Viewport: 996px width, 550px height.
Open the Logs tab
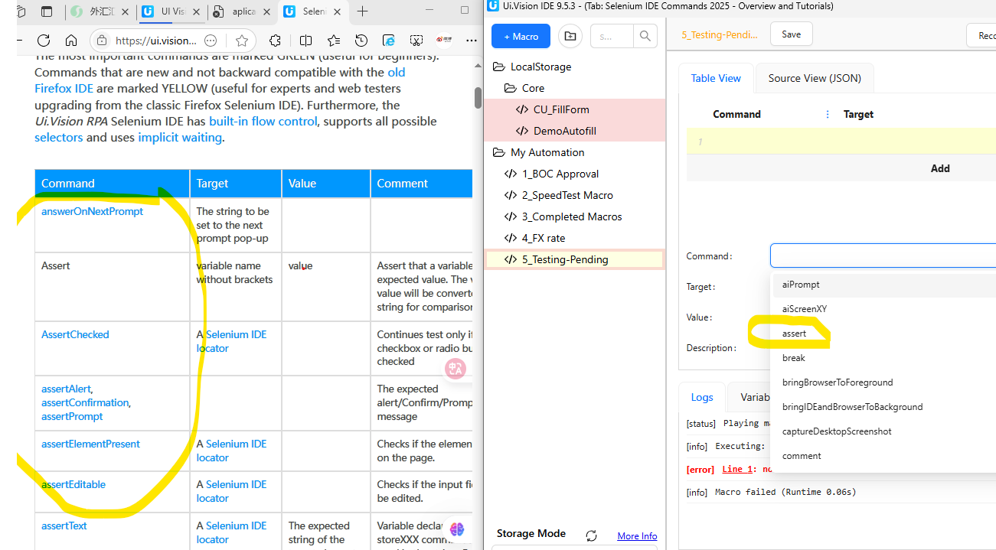pos(702,397)
